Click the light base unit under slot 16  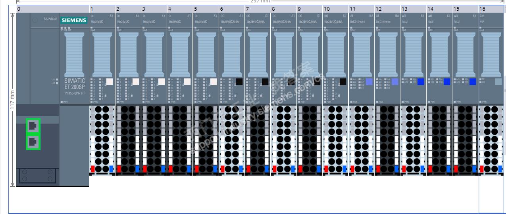[491, 140]
